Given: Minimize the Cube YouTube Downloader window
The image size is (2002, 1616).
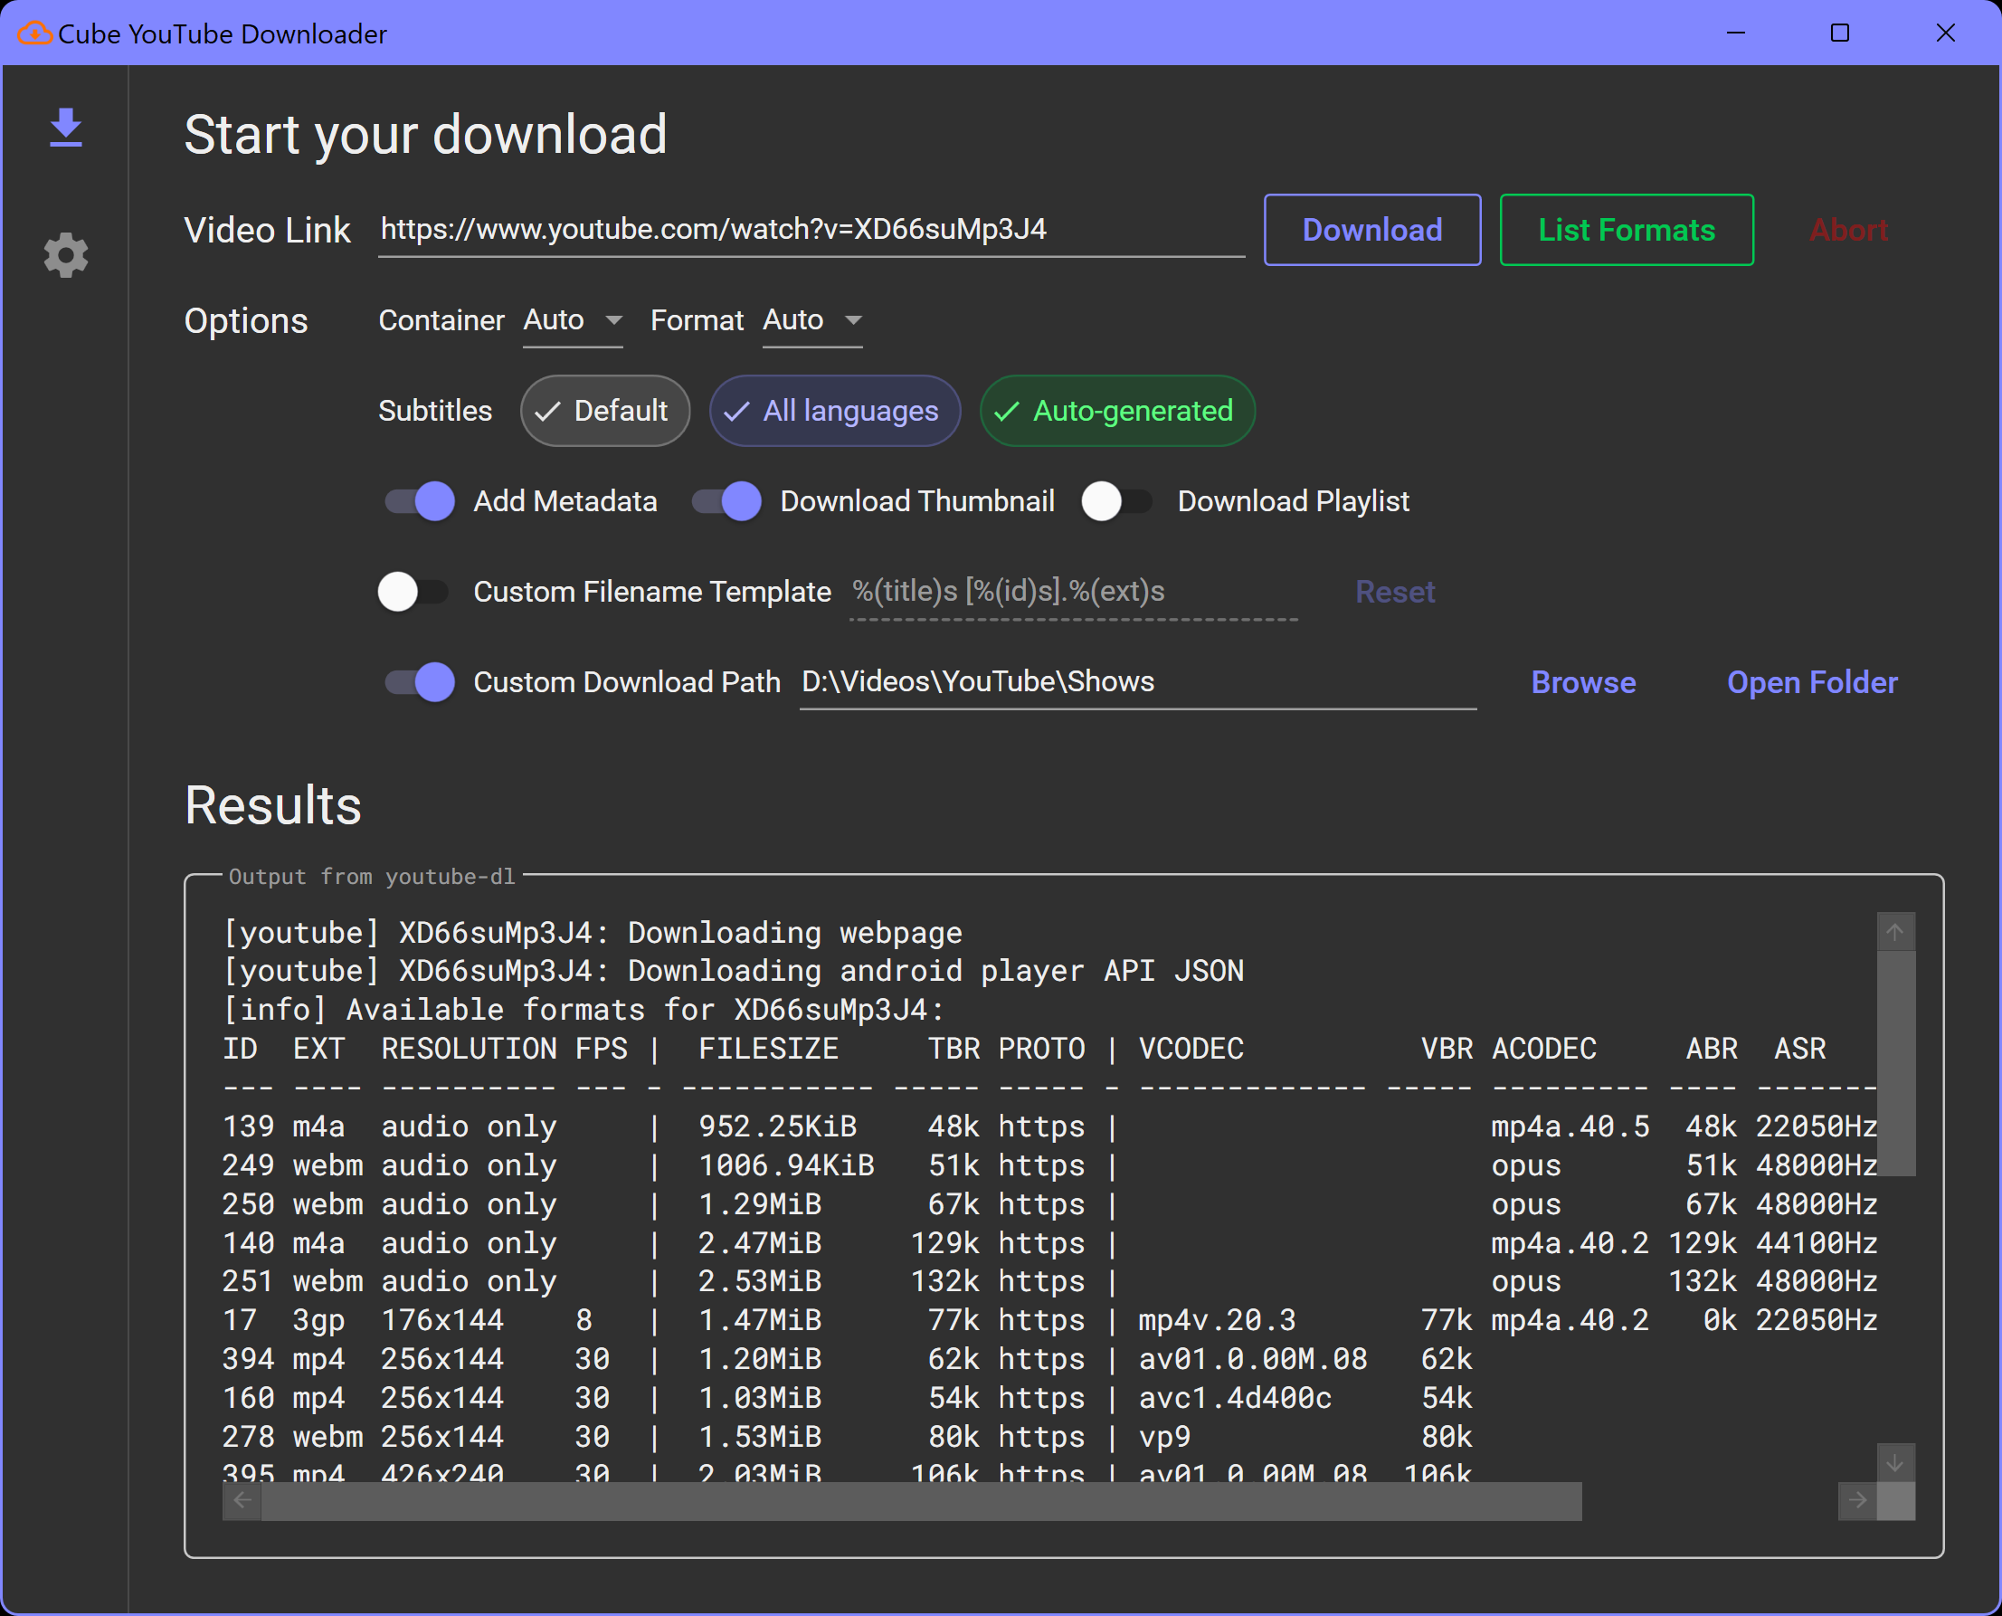Looking at the screenshot, I should 1736,33.
